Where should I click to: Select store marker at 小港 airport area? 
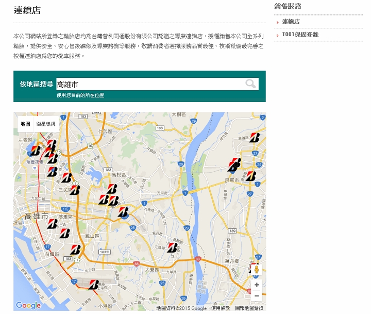(x=94, y=285)
